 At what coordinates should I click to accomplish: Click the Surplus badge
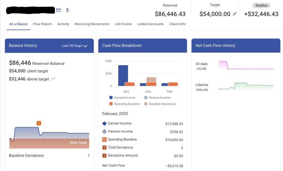coord(261,5)
